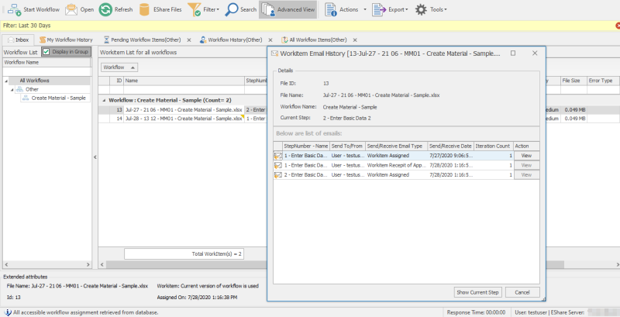Click the green Refresh icon
Screen dimensions: 620x317
[x=105, y=10]
